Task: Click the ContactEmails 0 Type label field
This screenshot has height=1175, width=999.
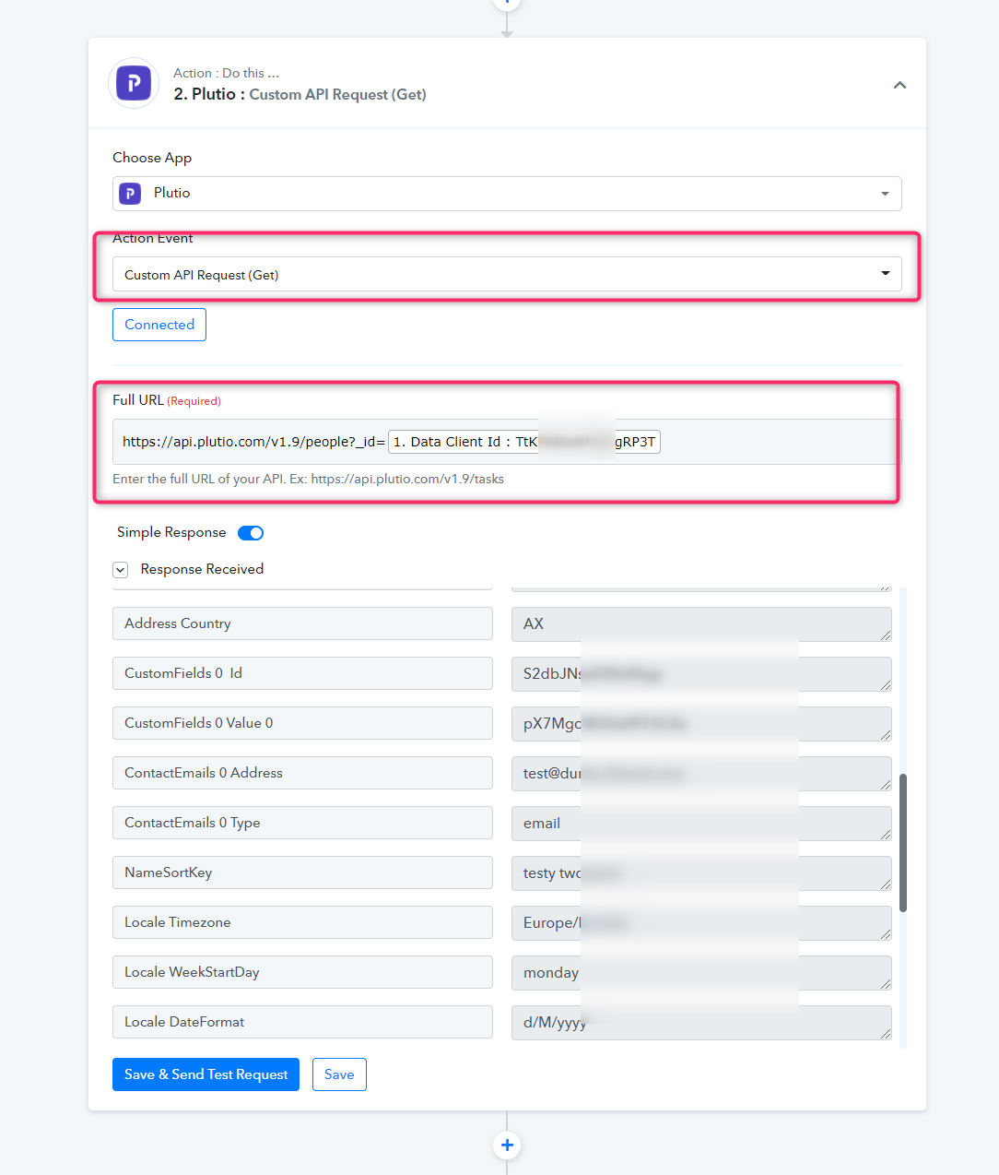Action: click(x=302, y=823)
